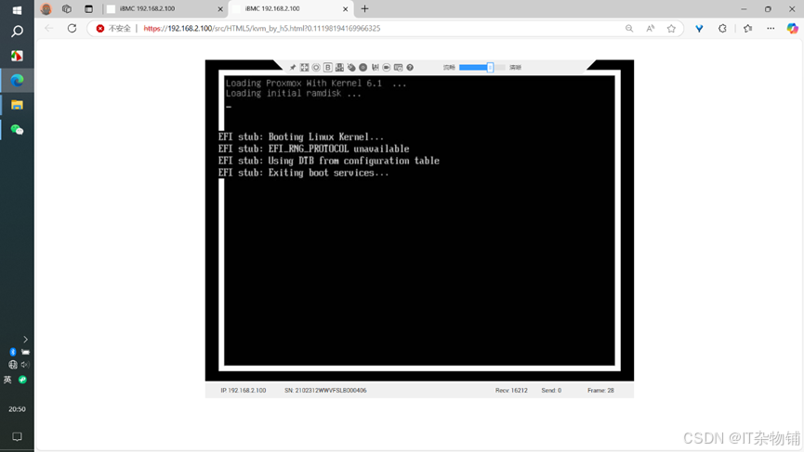The height and width of the screenshot is (452, 804).
Task: Open the notification center icon
Action: click(17, 436)
